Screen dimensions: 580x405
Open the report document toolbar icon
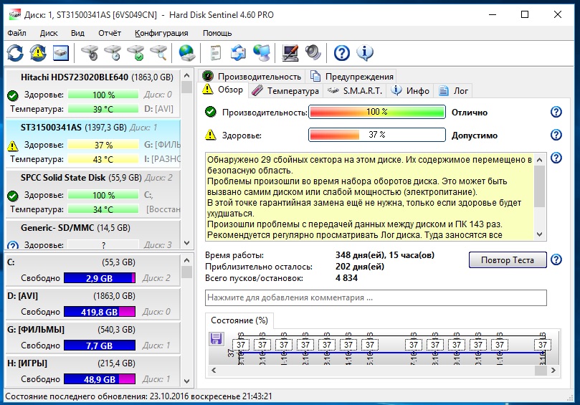tap(215, 53)
